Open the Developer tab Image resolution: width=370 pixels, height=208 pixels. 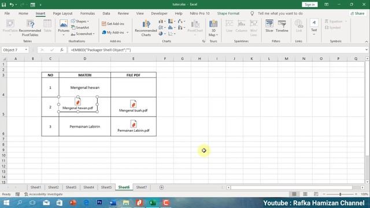(x=160, y=13)
